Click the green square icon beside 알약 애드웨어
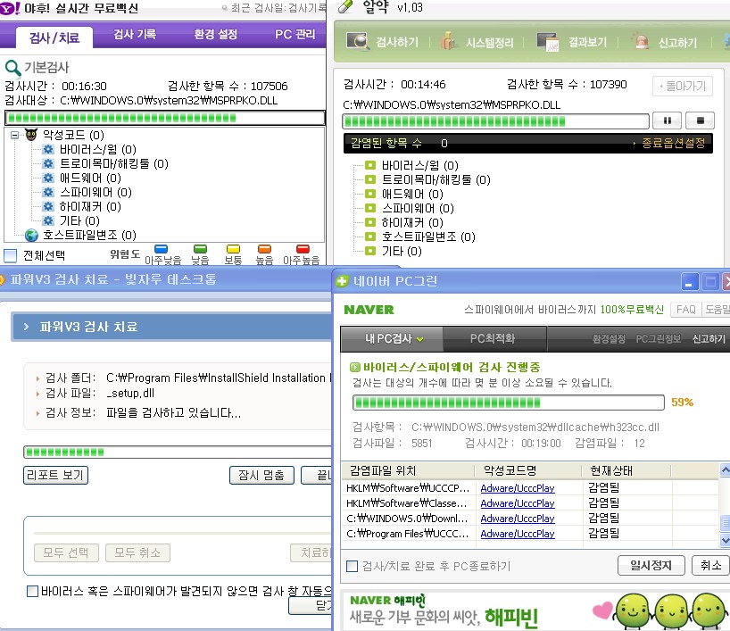Screen dimensions: 730x631 pos(370,194)
